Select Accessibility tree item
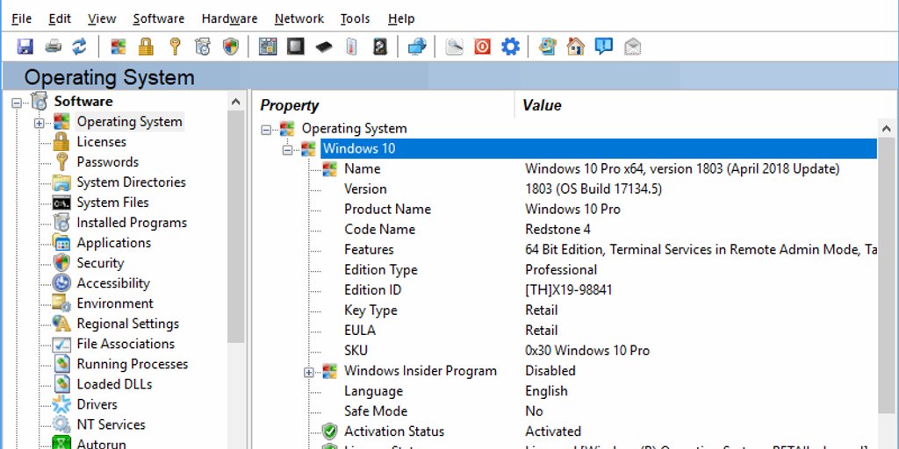 point(113,283)
